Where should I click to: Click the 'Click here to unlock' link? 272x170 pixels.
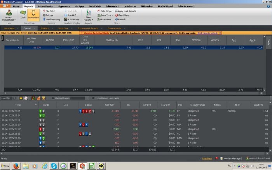coord(207,33)
